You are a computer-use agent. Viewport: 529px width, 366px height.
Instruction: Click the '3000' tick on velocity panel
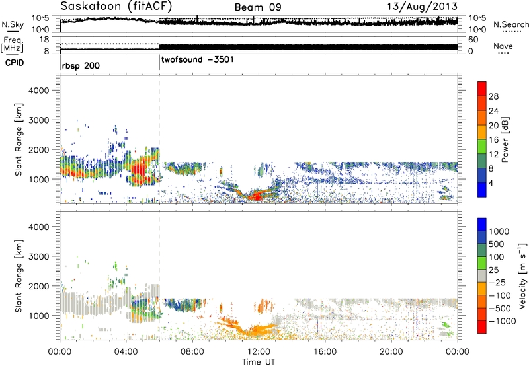(38, 256)
